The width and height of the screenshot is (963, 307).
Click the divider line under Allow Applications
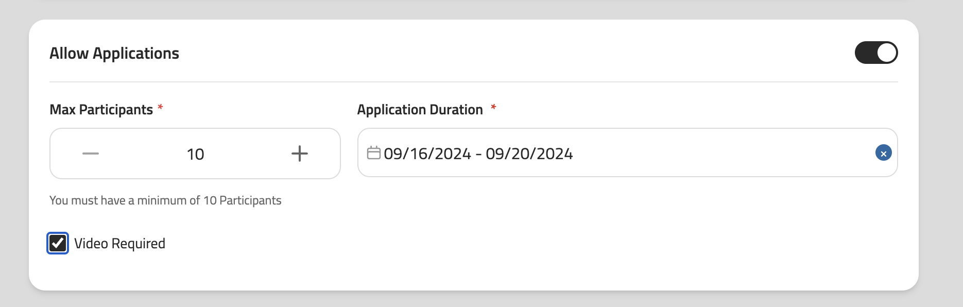pos(474,82)
